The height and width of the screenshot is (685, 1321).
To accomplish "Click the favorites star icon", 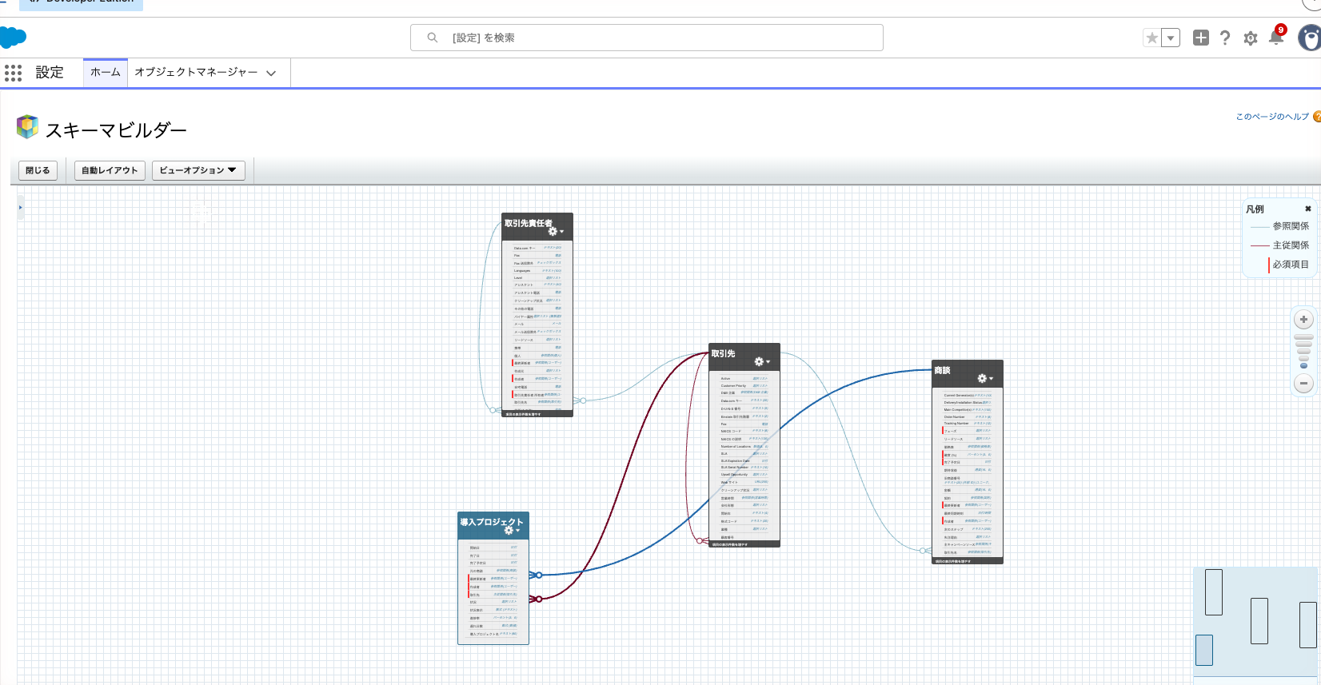I will point(1151,38).
